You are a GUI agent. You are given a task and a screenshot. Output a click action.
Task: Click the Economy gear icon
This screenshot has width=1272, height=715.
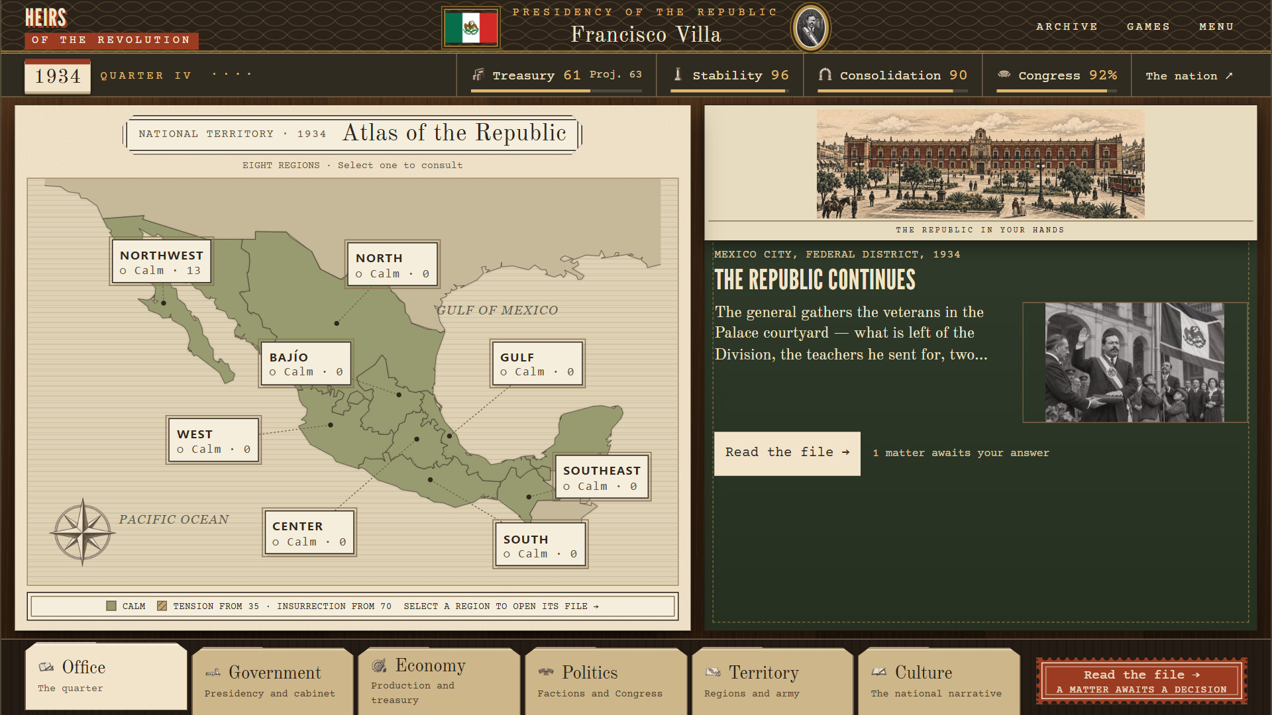379,665
